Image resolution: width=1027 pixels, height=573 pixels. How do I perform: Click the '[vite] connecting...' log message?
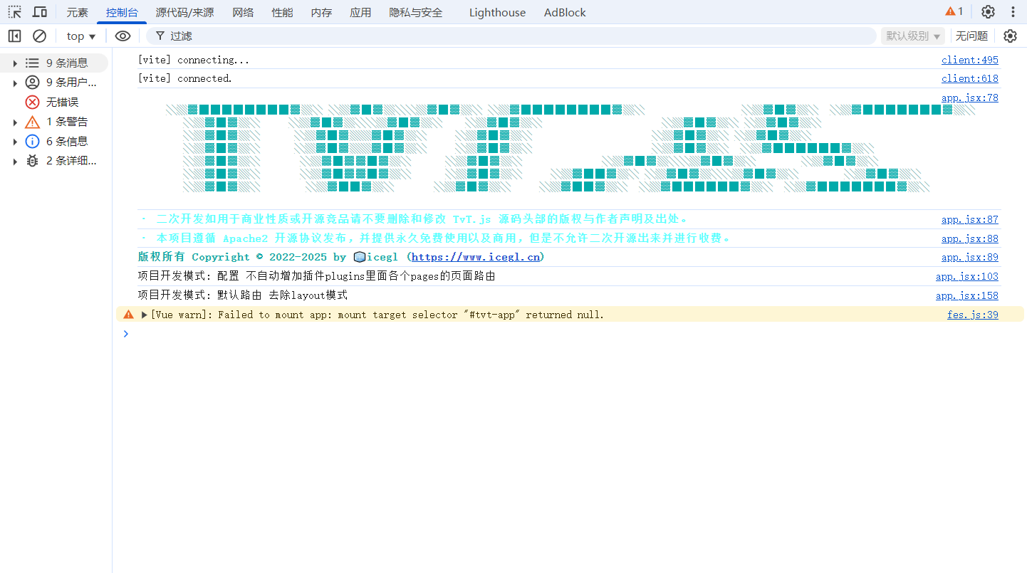point(194,60)
